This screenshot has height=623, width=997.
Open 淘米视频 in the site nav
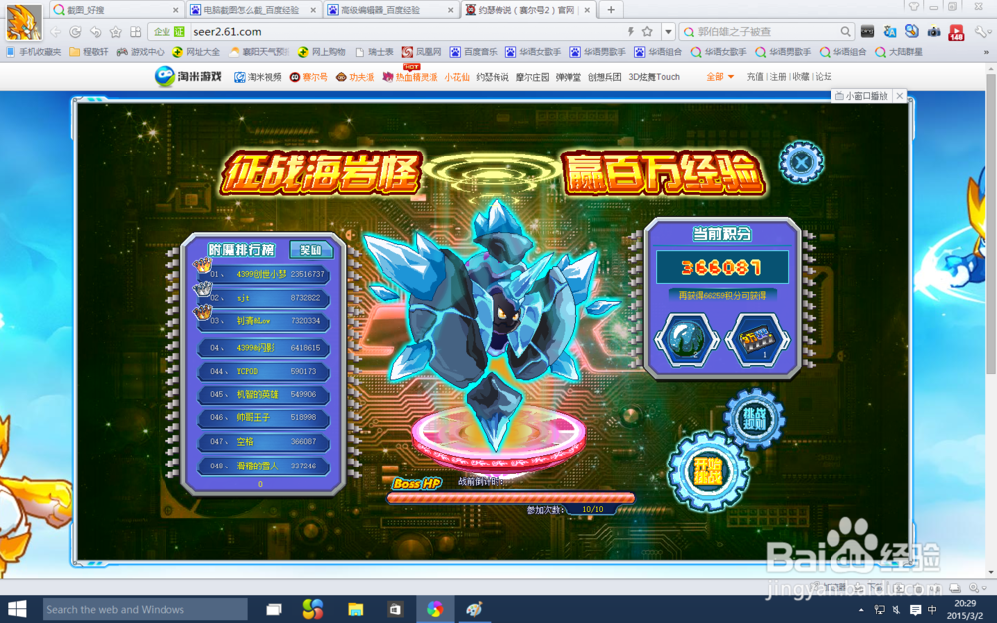point(258,77)
